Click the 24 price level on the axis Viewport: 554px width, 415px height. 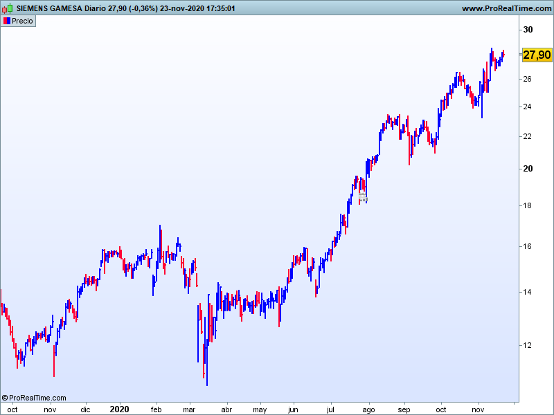(x=528, y=107)
